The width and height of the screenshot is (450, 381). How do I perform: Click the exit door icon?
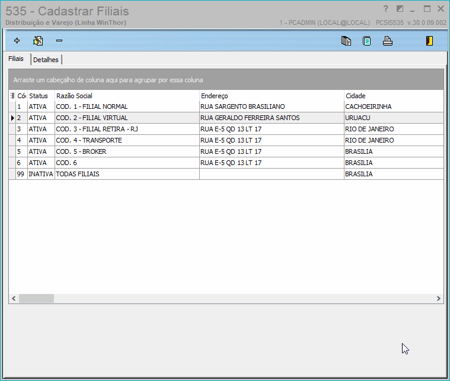[x=429, y=41]
